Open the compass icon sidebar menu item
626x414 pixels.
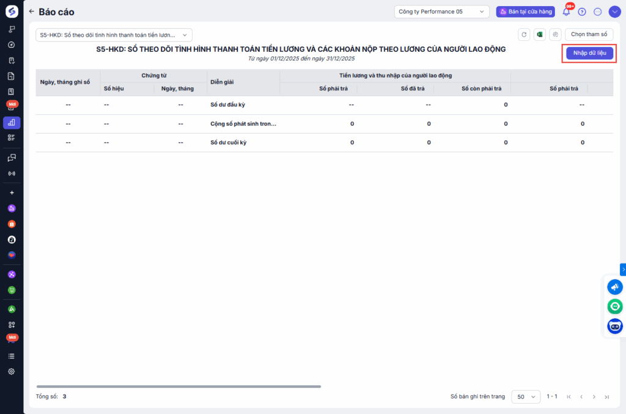tap(12, 45)
